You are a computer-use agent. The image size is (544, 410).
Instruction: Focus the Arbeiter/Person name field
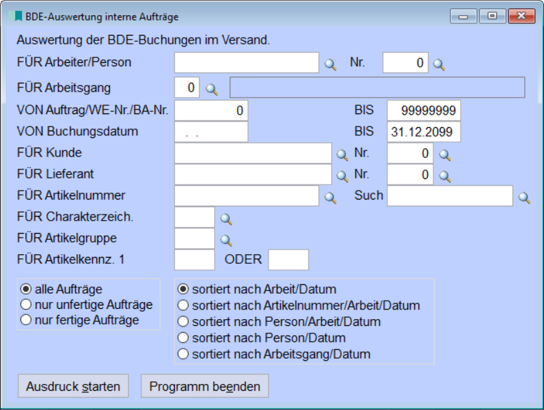pos(247,62)
